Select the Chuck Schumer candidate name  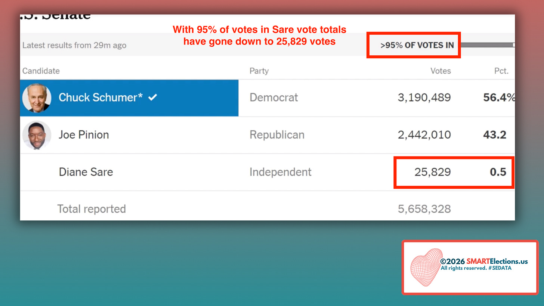tap(101, 98)
